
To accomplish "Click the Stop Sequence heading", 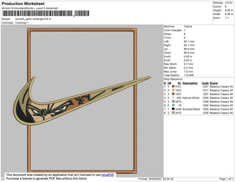I will click(x=173, y=79).
